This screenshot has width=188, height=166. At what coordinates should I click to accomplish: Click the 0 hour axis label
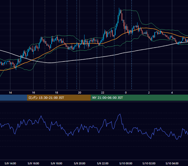(126, 93)
